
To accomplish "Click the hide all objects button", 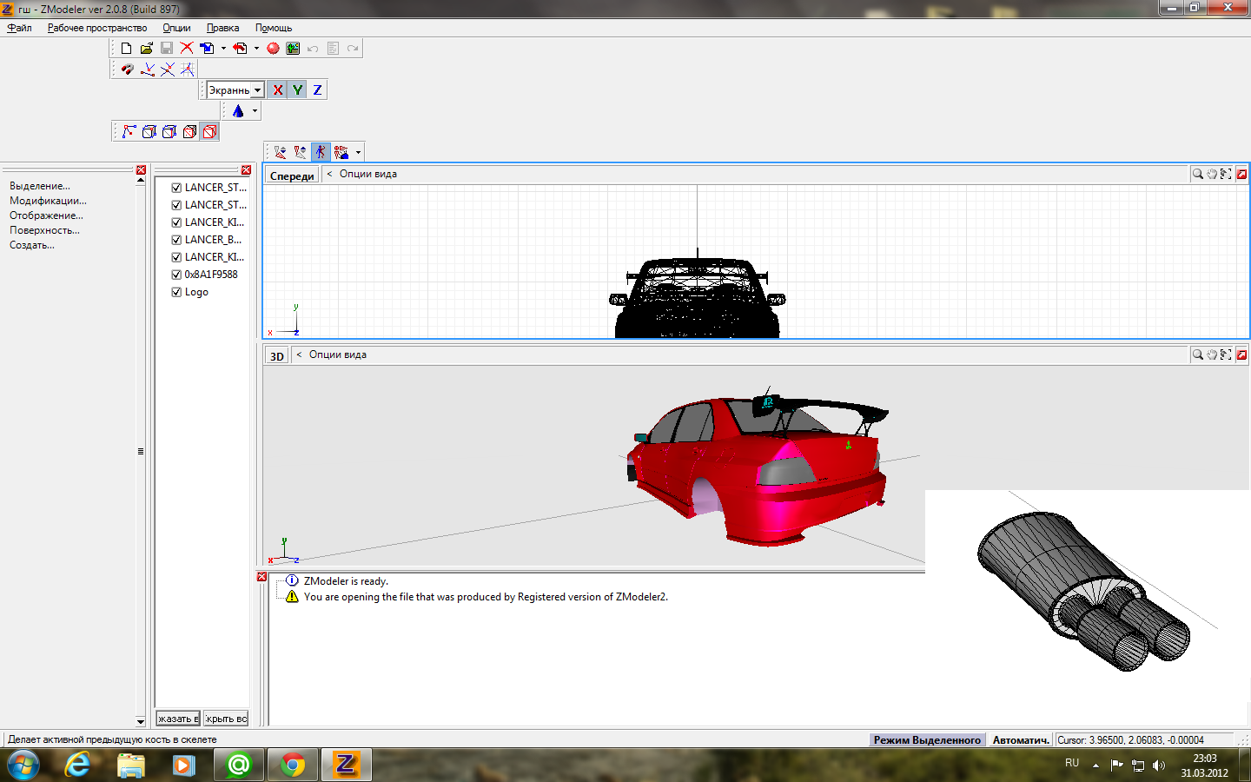I will coord(226,719).
